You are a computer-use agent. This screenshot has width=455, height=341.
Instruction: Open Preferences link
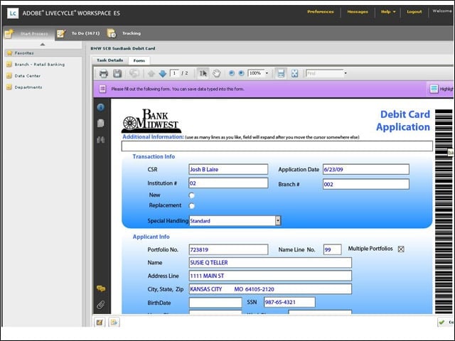[321, 12]
